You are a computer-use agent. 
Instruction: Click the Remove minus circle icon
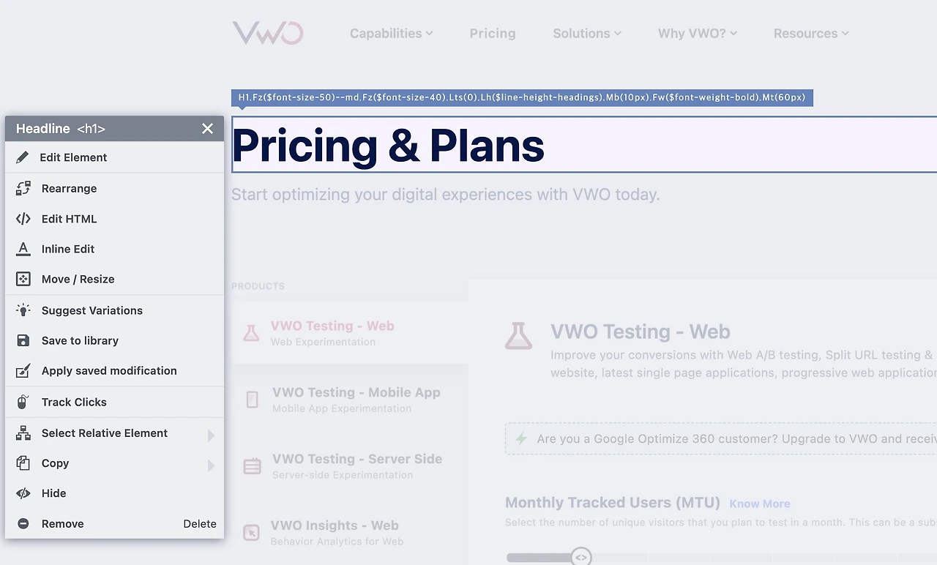pos(23,524)
